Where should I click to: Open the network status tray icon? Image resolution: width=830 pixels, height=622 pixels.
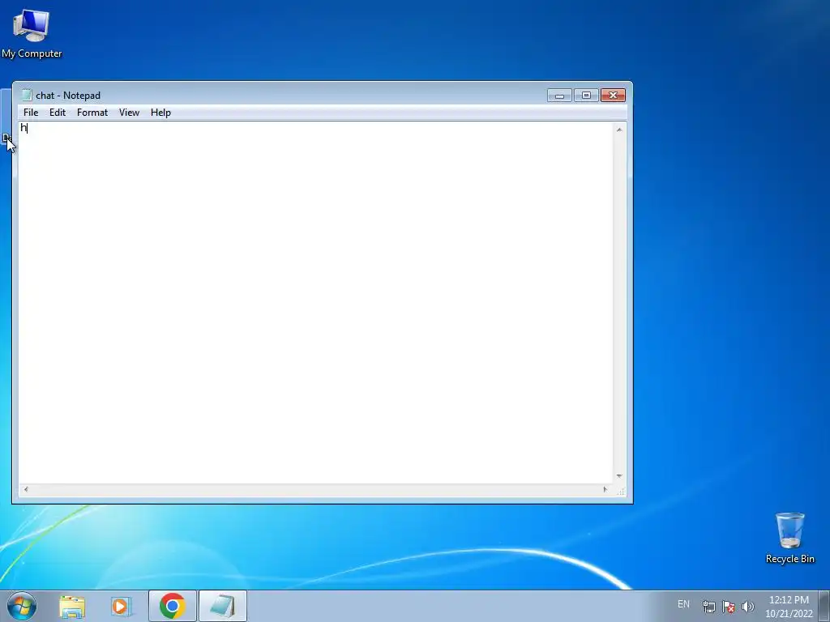click(708, 606)
